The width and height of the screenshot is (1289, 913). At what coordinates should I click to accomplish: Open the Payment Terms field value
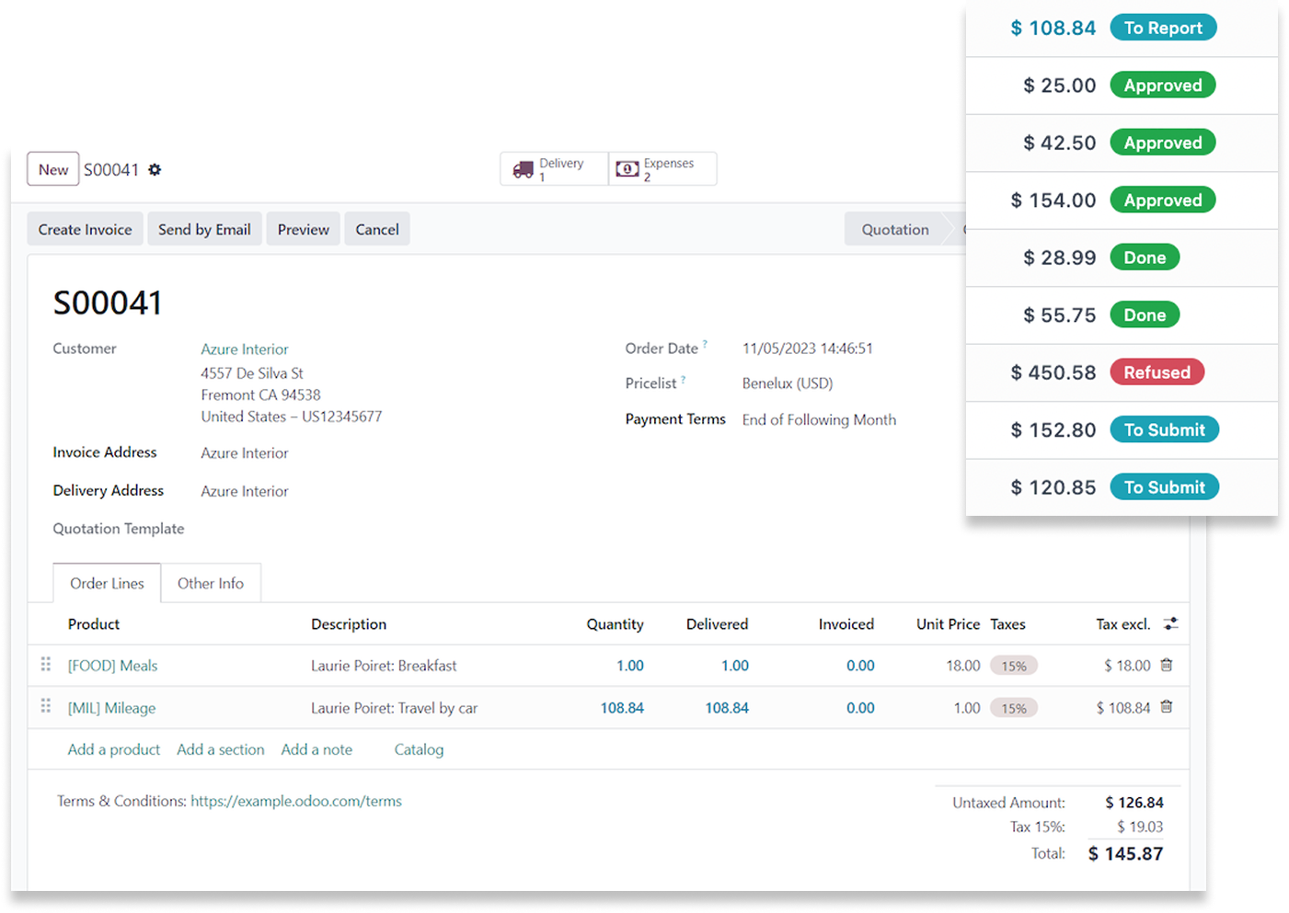point(819,420)
